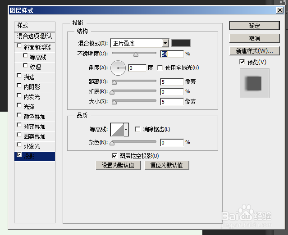Open 内阴影 settings label

pyautogui.click(x=32, y=87)
